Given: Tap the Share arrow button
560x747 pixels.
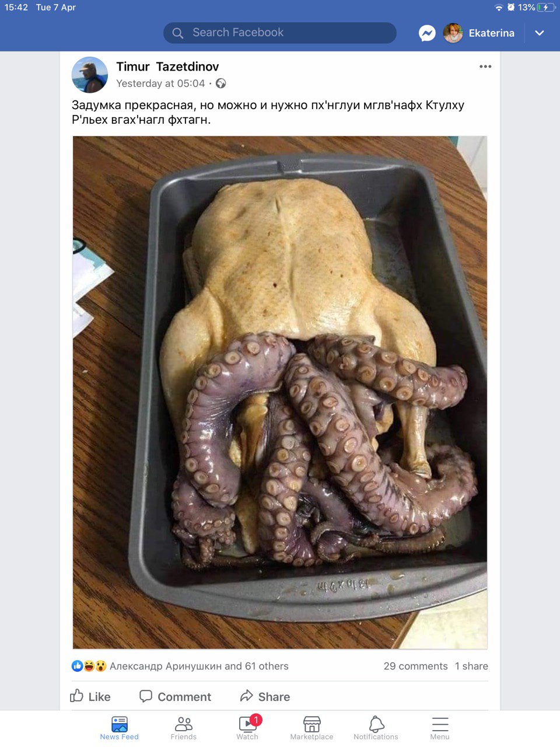Looking at the screenshot, I should coord(265,696).
